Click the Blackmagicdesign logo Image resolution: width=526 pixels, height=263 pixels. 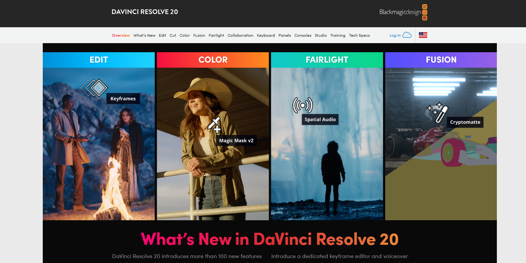tap(403, 12)
